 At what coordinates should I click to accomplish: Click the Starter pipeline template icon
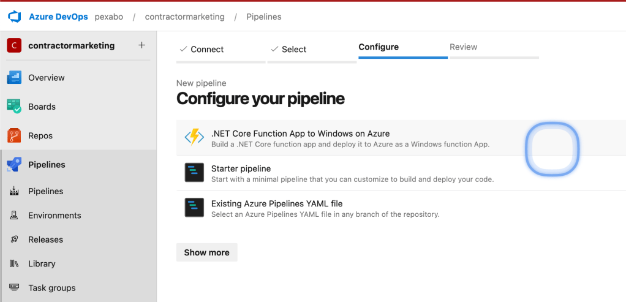pos(194,173)
